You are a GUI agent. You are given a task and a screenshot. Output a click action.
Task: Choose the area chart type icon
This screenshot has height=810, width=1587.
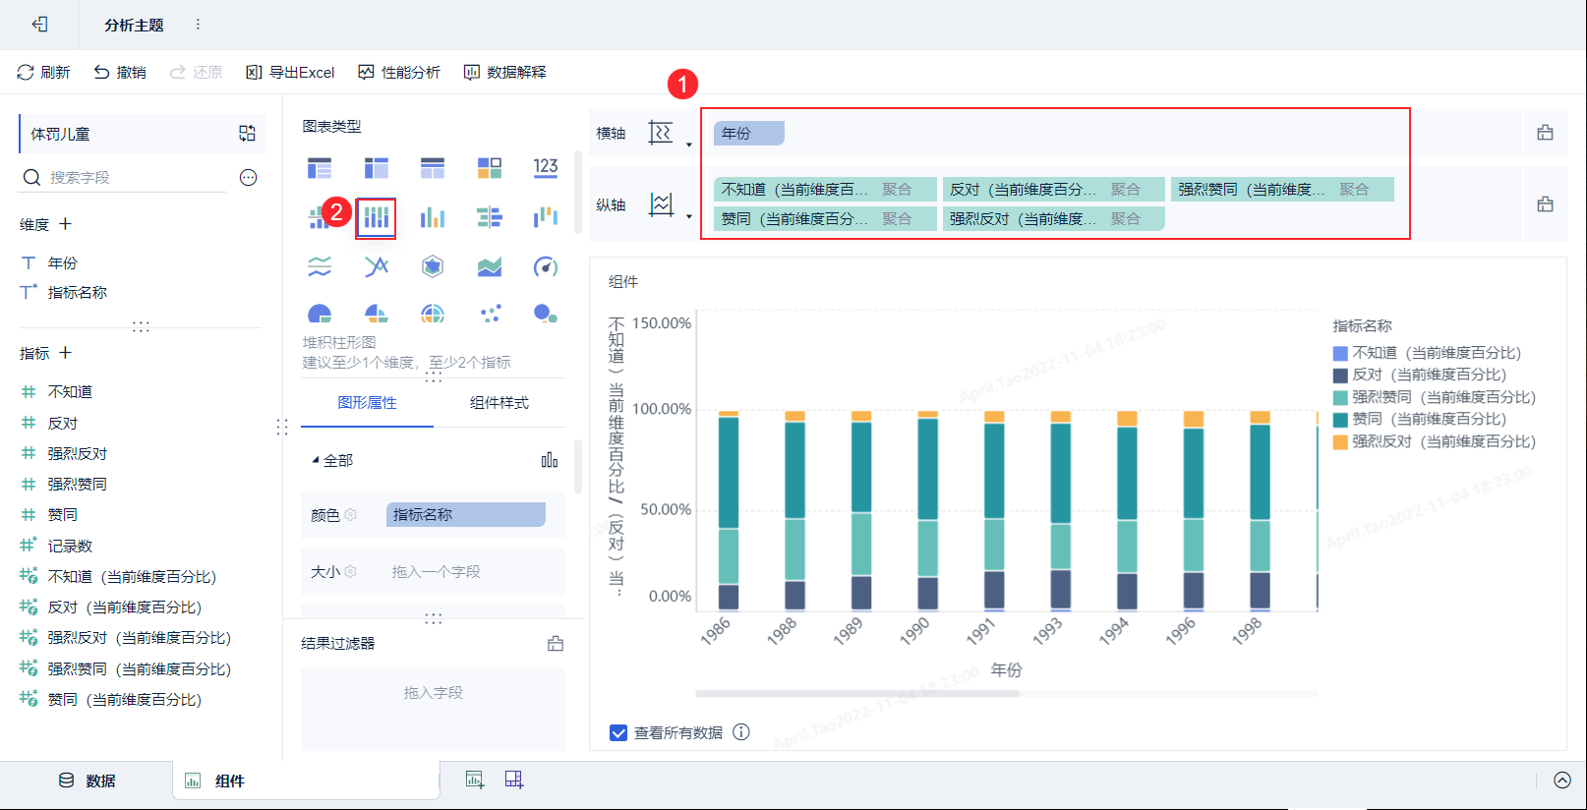[x=490, y=266]
